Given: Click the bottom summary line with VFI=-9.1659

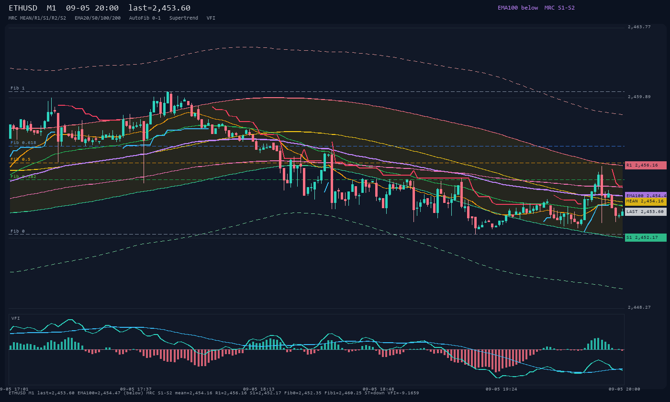Looking at the screenshot, I should (x=214, y=393).
